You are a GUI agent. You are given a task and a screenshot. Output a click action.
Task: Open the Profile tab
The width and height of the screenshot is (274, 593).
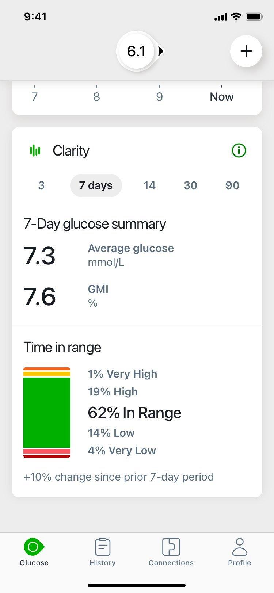pos(239,552)
